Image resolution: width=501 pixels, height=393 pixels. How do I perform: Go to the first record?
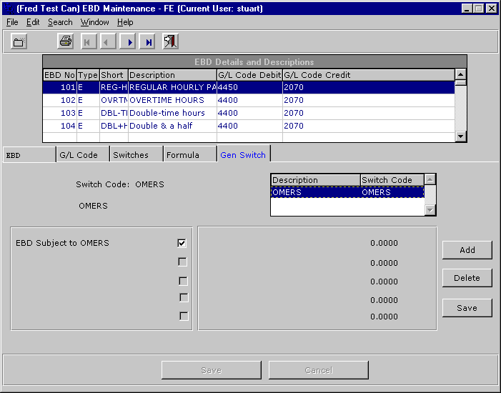tap(89, 42)
